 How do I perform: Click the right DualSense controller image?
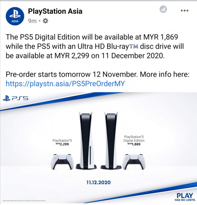click(134, 162)
